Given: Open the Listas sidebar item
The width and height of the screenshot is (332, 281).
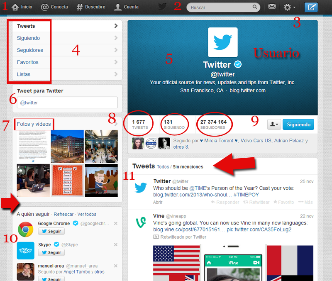Looking at the screenshot, I should click(x=67, y=74).
